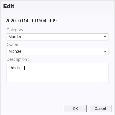Viewport: 115px width, 115px height.
Task: Expand the Owner dropdown arrow
Action: coord(105,52)
